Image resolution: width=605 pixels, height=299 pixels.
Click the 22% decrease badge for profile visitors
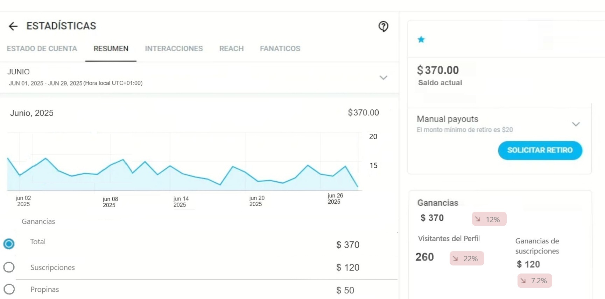pyautogui.click(x=466, y=258)
